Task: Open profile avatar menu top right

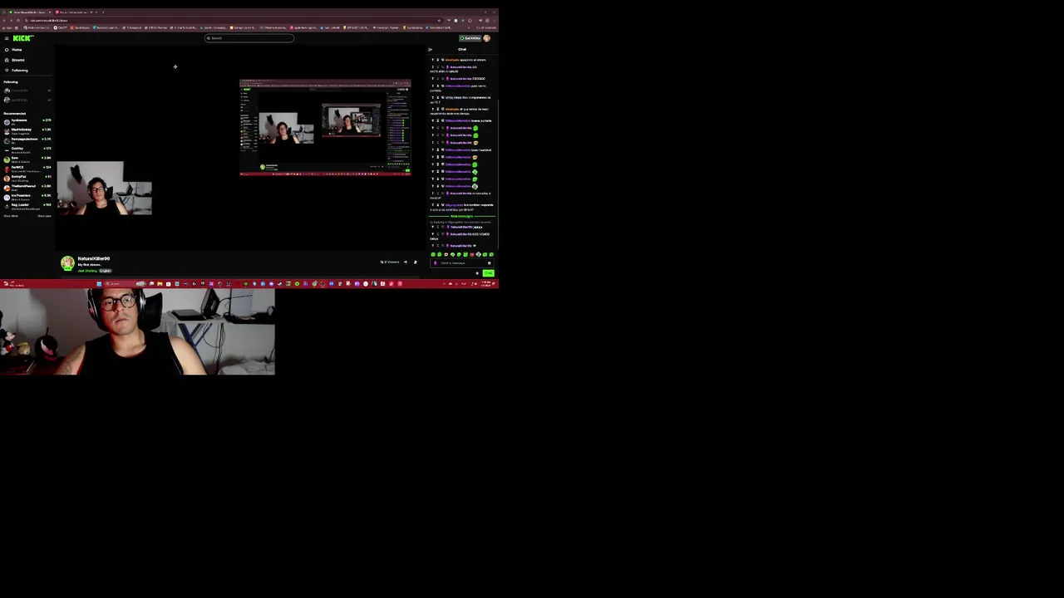Action: pyautogui.click(x=487, y=38)
